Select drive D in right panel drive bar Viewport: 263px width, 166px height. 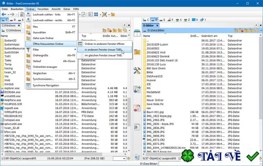click(x=154, y=20)
